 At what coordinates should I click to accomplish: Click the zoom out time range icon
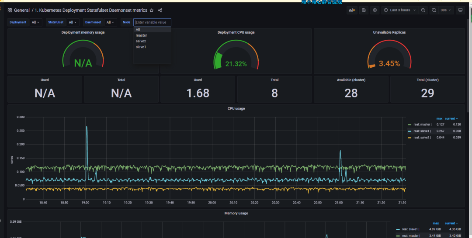pyautogui.click(x=423, y=10)
